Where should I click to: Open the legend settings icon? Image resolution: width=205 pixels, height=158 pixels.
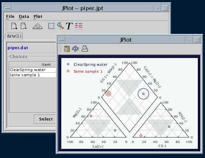(x=79, y=26)
